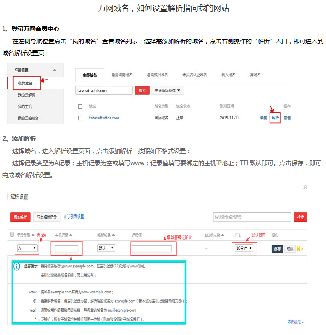The image size is (326, 335).
Task: Expand the 更多筛选条件 filter dropdown
Action: tap(167, 90)
